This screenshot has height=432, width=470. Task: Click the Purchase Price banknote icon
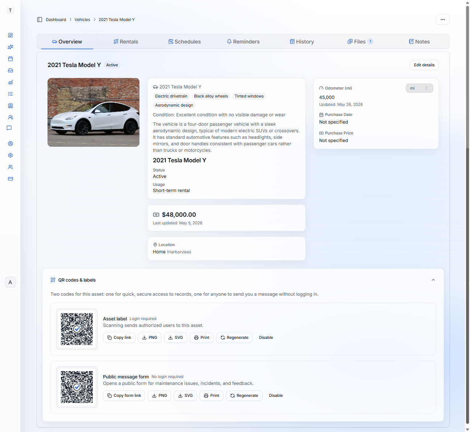pos(321,133)
